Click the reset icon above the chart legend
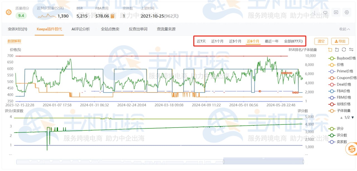357x171 pixels. point(337,50)
